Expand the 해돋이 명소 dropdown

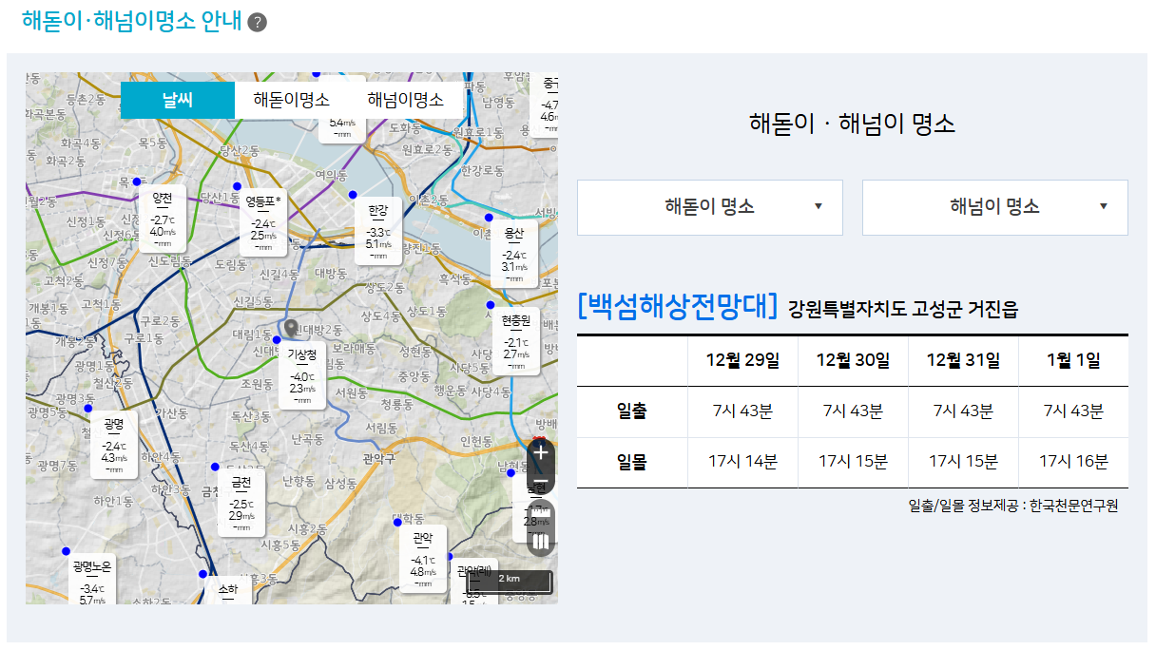tap(709, 207)
